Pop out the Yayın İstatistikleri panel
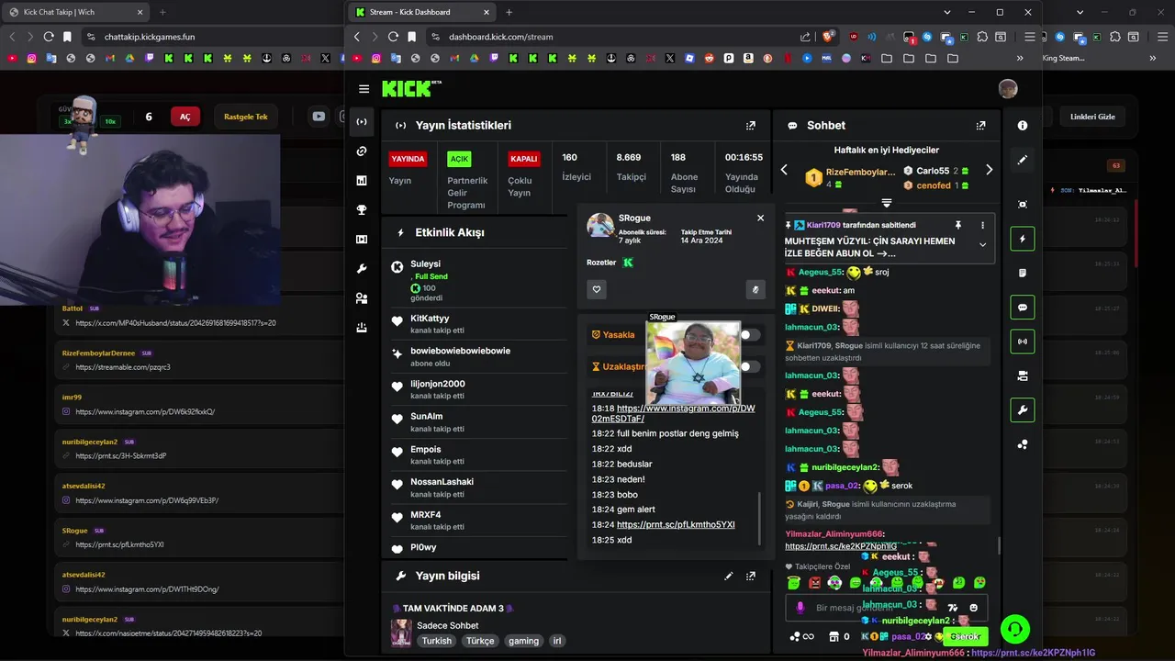Image resolution: width=1175 pixels, height=661 pixels. 751,126
